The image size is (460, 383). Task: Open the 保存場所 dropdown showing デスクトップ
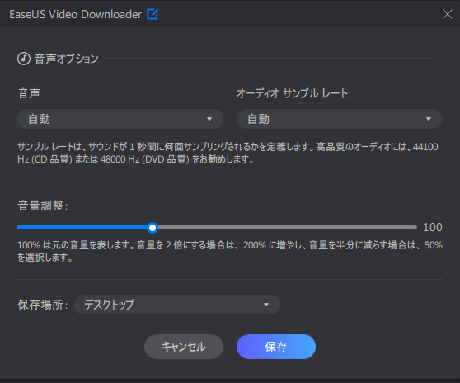click(x=177, y=305)
